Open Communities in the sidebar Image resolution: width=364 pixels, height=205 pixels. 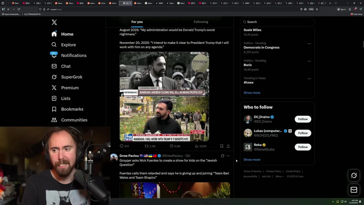click(69, 120)
